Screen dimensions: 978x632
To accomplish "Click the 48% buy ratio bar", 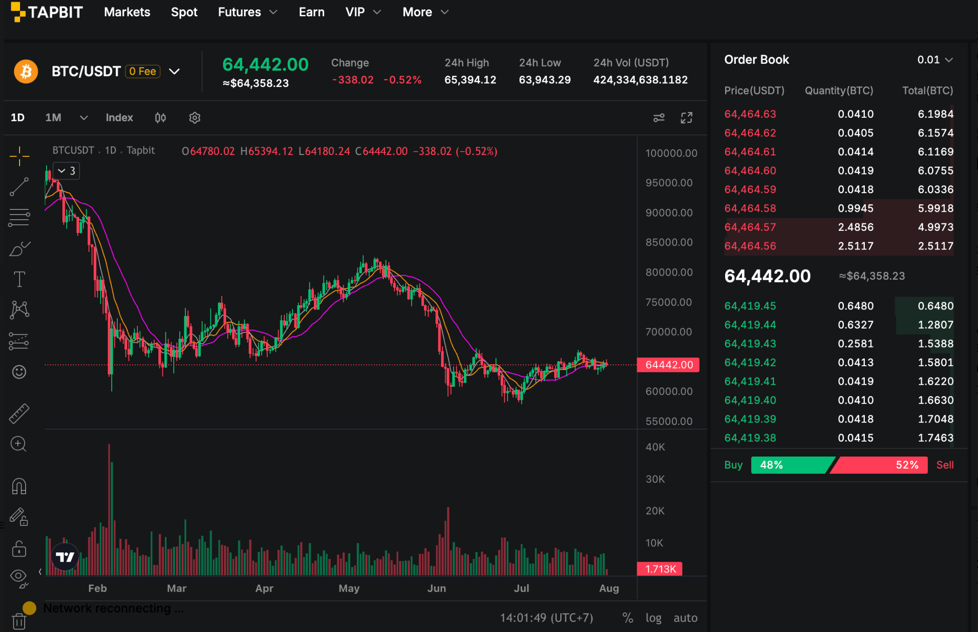I will pyautogui.click(x=792, y=465).
